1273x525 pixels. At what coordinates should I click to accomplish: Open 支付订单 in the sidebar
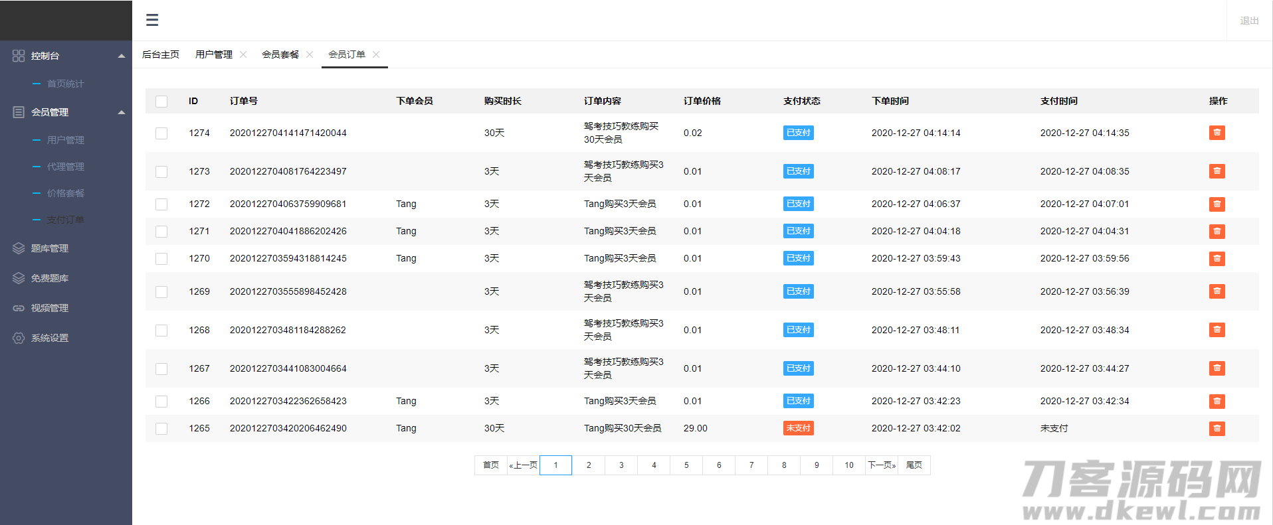65,220
